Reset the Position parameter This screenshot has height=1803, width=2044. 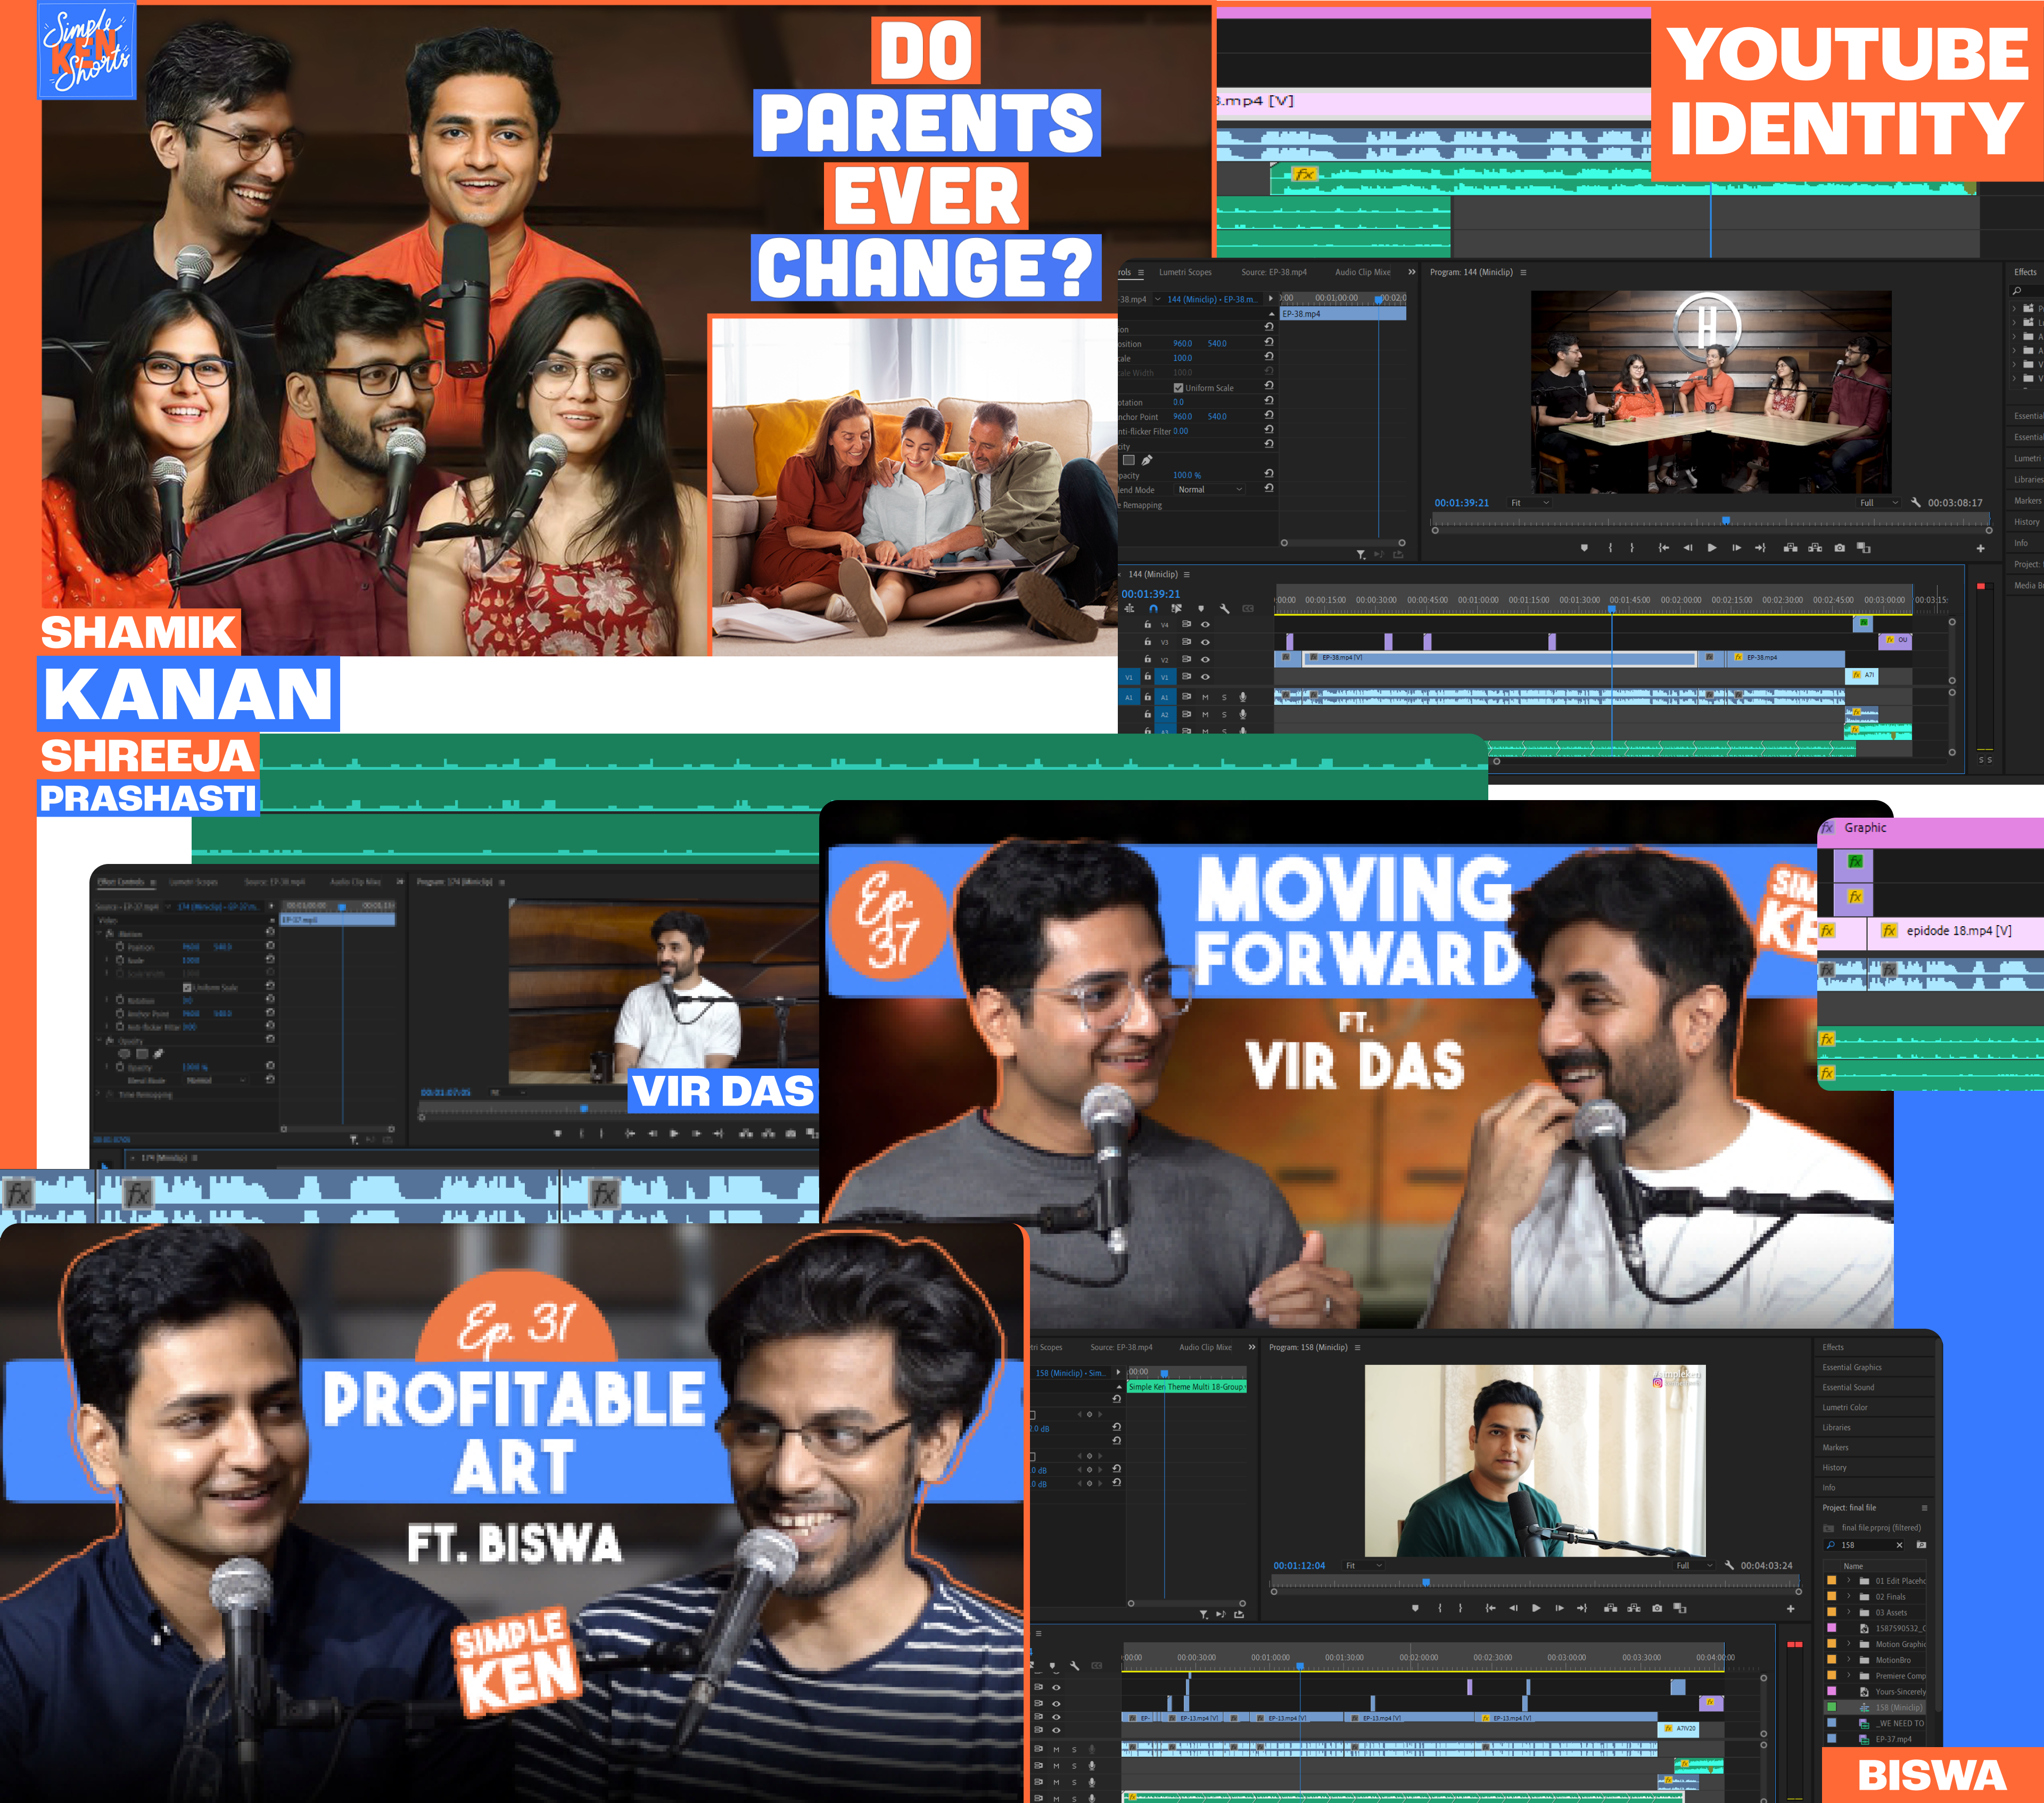pos(1269,342)
